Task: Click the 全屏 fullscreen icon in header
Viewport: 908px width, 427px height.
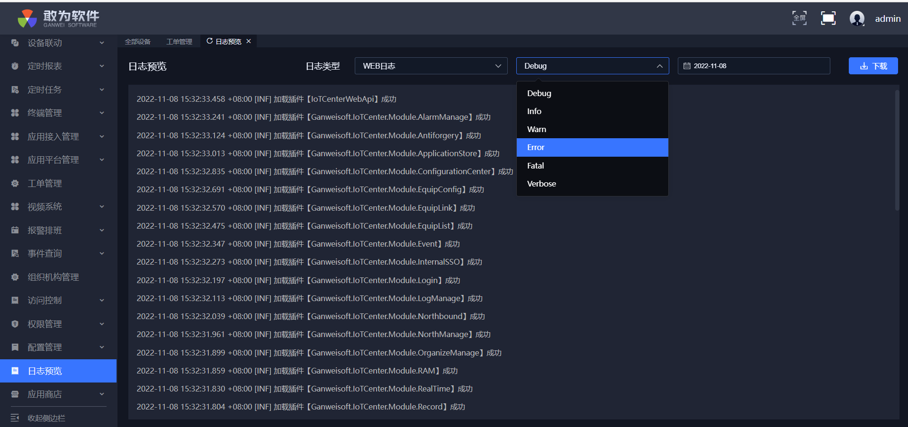Action: click(800, 18)
